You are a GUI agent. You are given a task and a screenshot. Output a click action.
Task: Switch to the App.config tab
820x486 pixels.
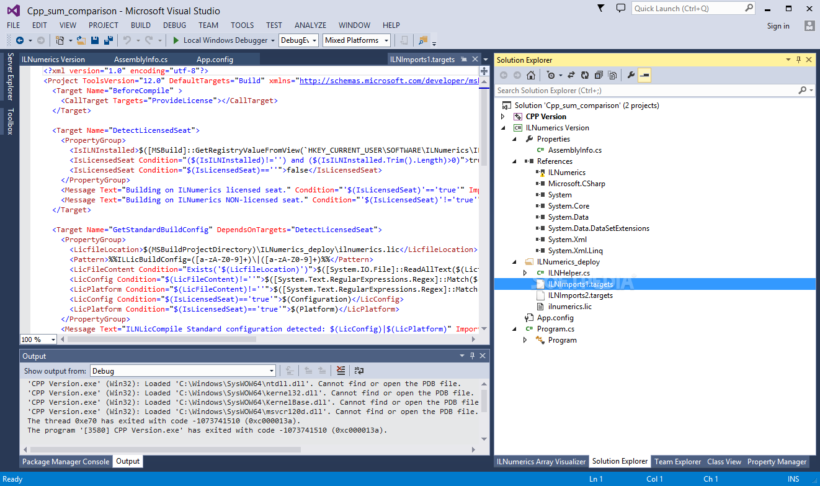click(x=215, y=60)
